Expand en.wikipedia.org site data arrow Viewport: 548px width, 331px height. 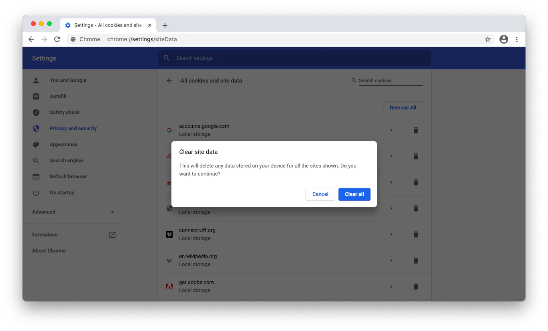coord(391,260)
